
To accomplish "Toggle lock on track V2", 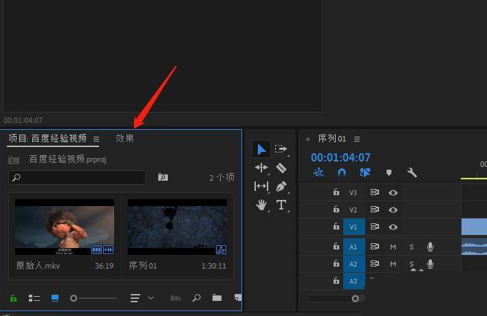I will [x=336, y=210].
